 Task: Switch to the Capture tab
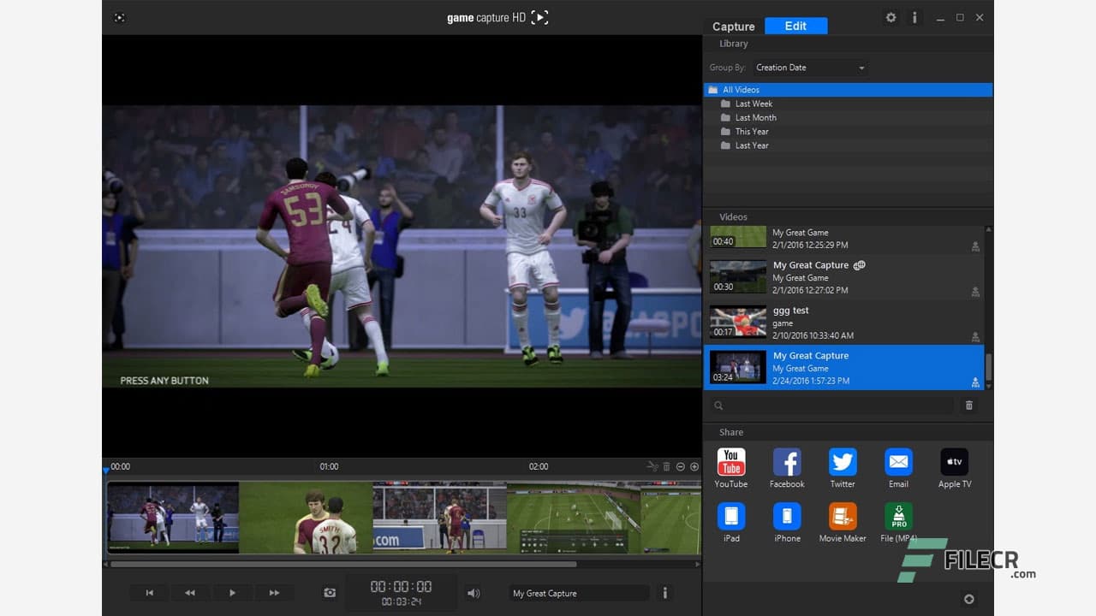[732, 27]
